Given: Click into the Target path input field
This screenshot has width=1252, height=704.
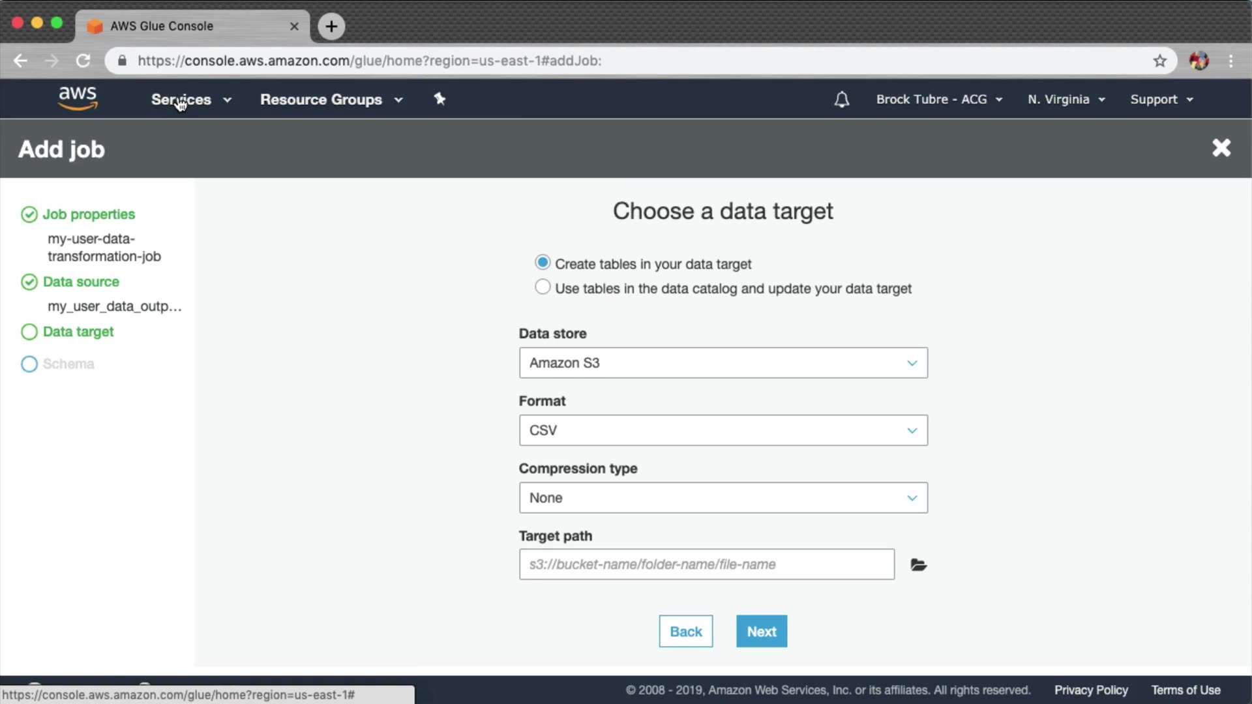Looking at the screenshot, I should pos(706,565).
